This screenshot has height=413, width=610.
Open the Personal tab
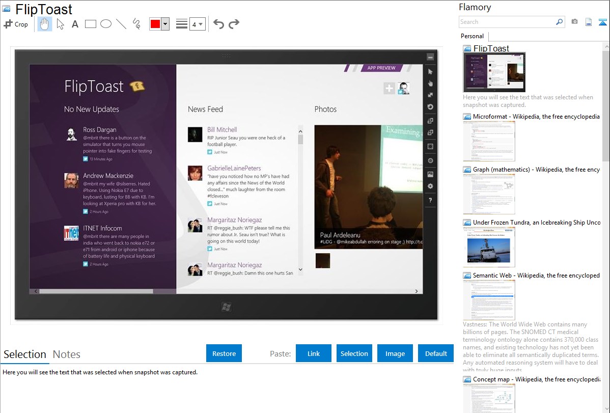point(473,36)
